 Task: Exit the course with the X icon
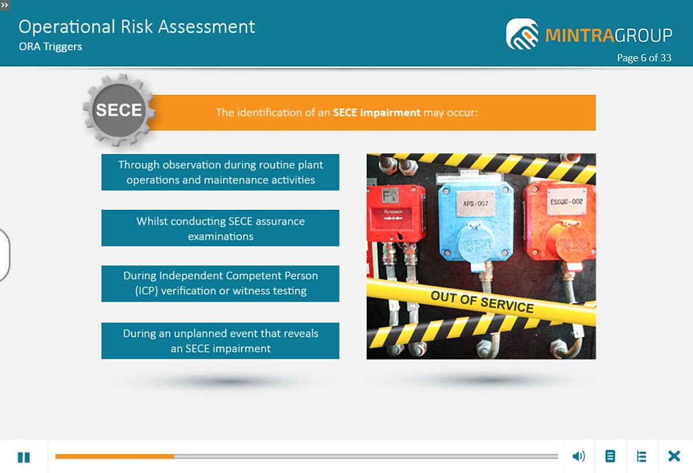coord(674,456)
